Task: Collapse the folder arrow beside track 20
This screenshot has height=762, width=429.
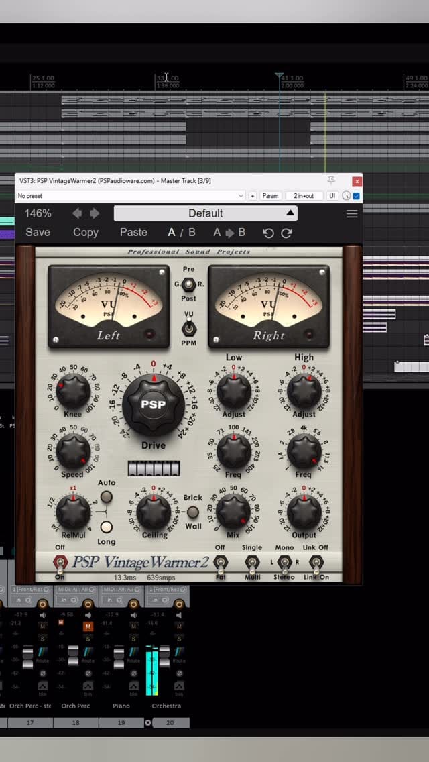Action: [x=148, y=723]
